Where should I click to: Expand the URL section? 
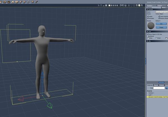[x=148, y=41]
